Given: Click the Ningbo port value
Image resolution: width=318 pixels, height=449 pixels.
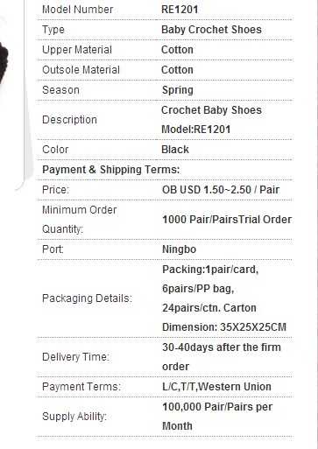Looking at the screenshot, I should [x=179, y=249].
